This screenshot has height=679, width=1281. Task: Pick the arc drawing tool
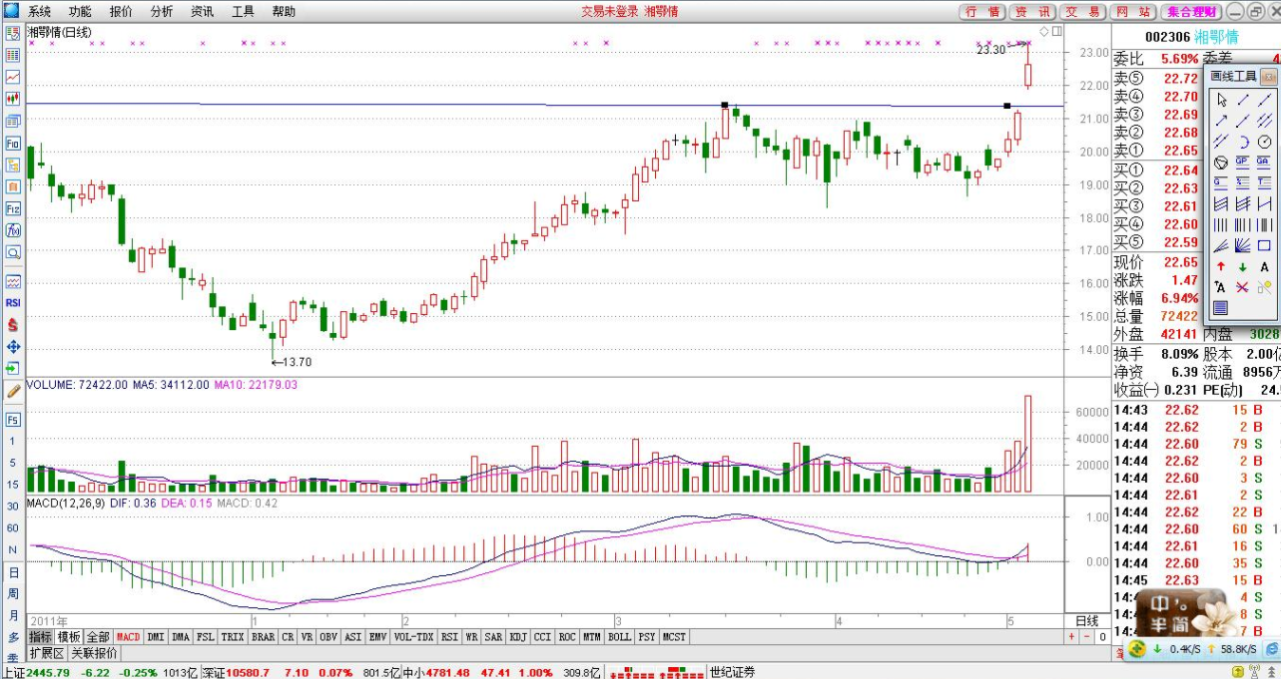point(1243,142)
